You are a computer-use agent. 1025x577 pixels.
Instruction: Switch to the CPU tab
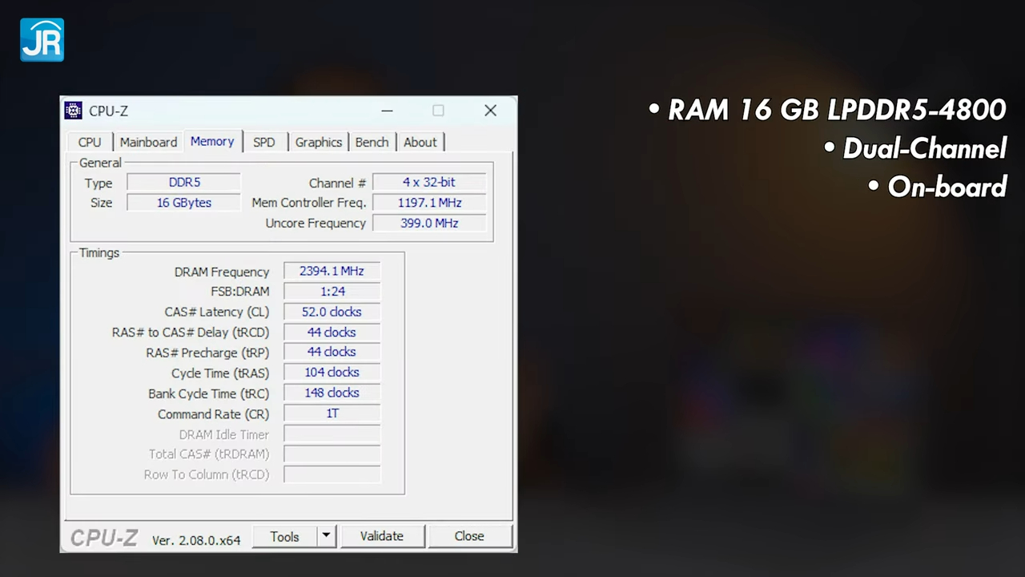[x=89, y=142]
